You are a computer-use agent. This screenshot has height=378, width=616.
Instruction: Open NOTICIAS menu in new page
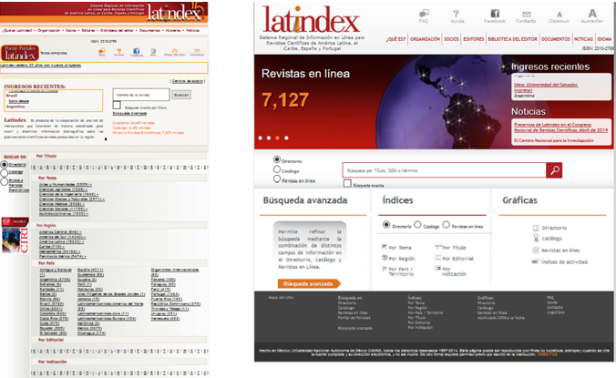pyautogui.click(x=583, y=39)
